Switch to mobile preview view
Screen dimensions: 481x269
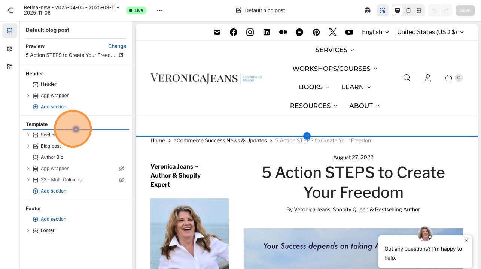(x=408, y=10)
